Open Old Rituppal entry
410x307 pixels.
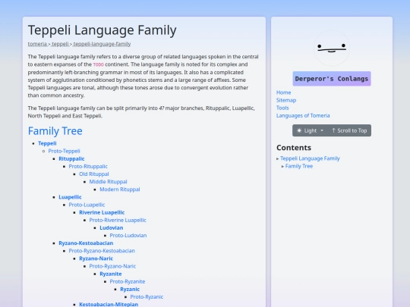94,174
